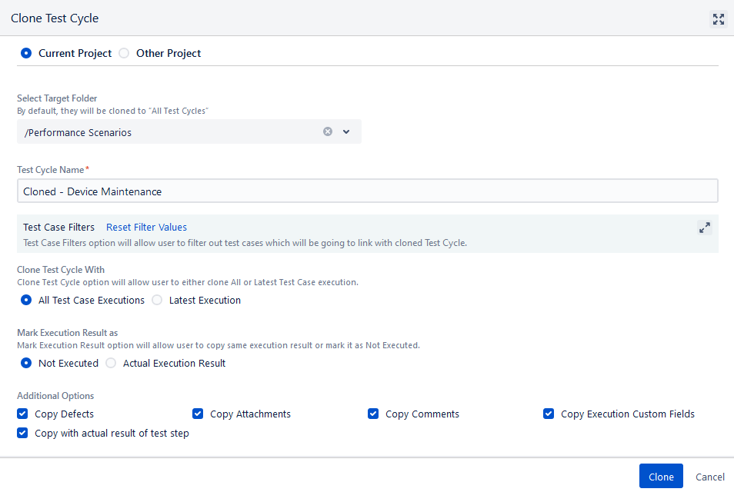
Task: Click the fullscreen icon in dialog header
Action: click(718, 19)
